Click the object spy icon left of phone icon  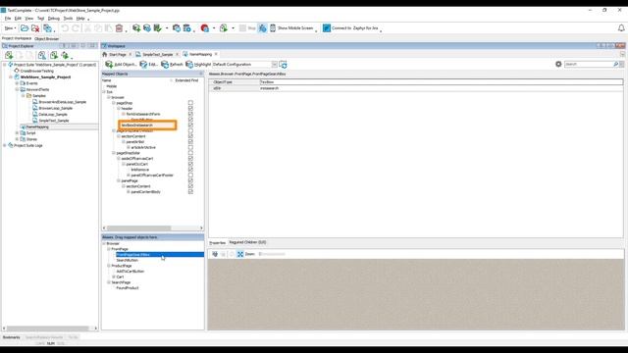coord(262,28)
